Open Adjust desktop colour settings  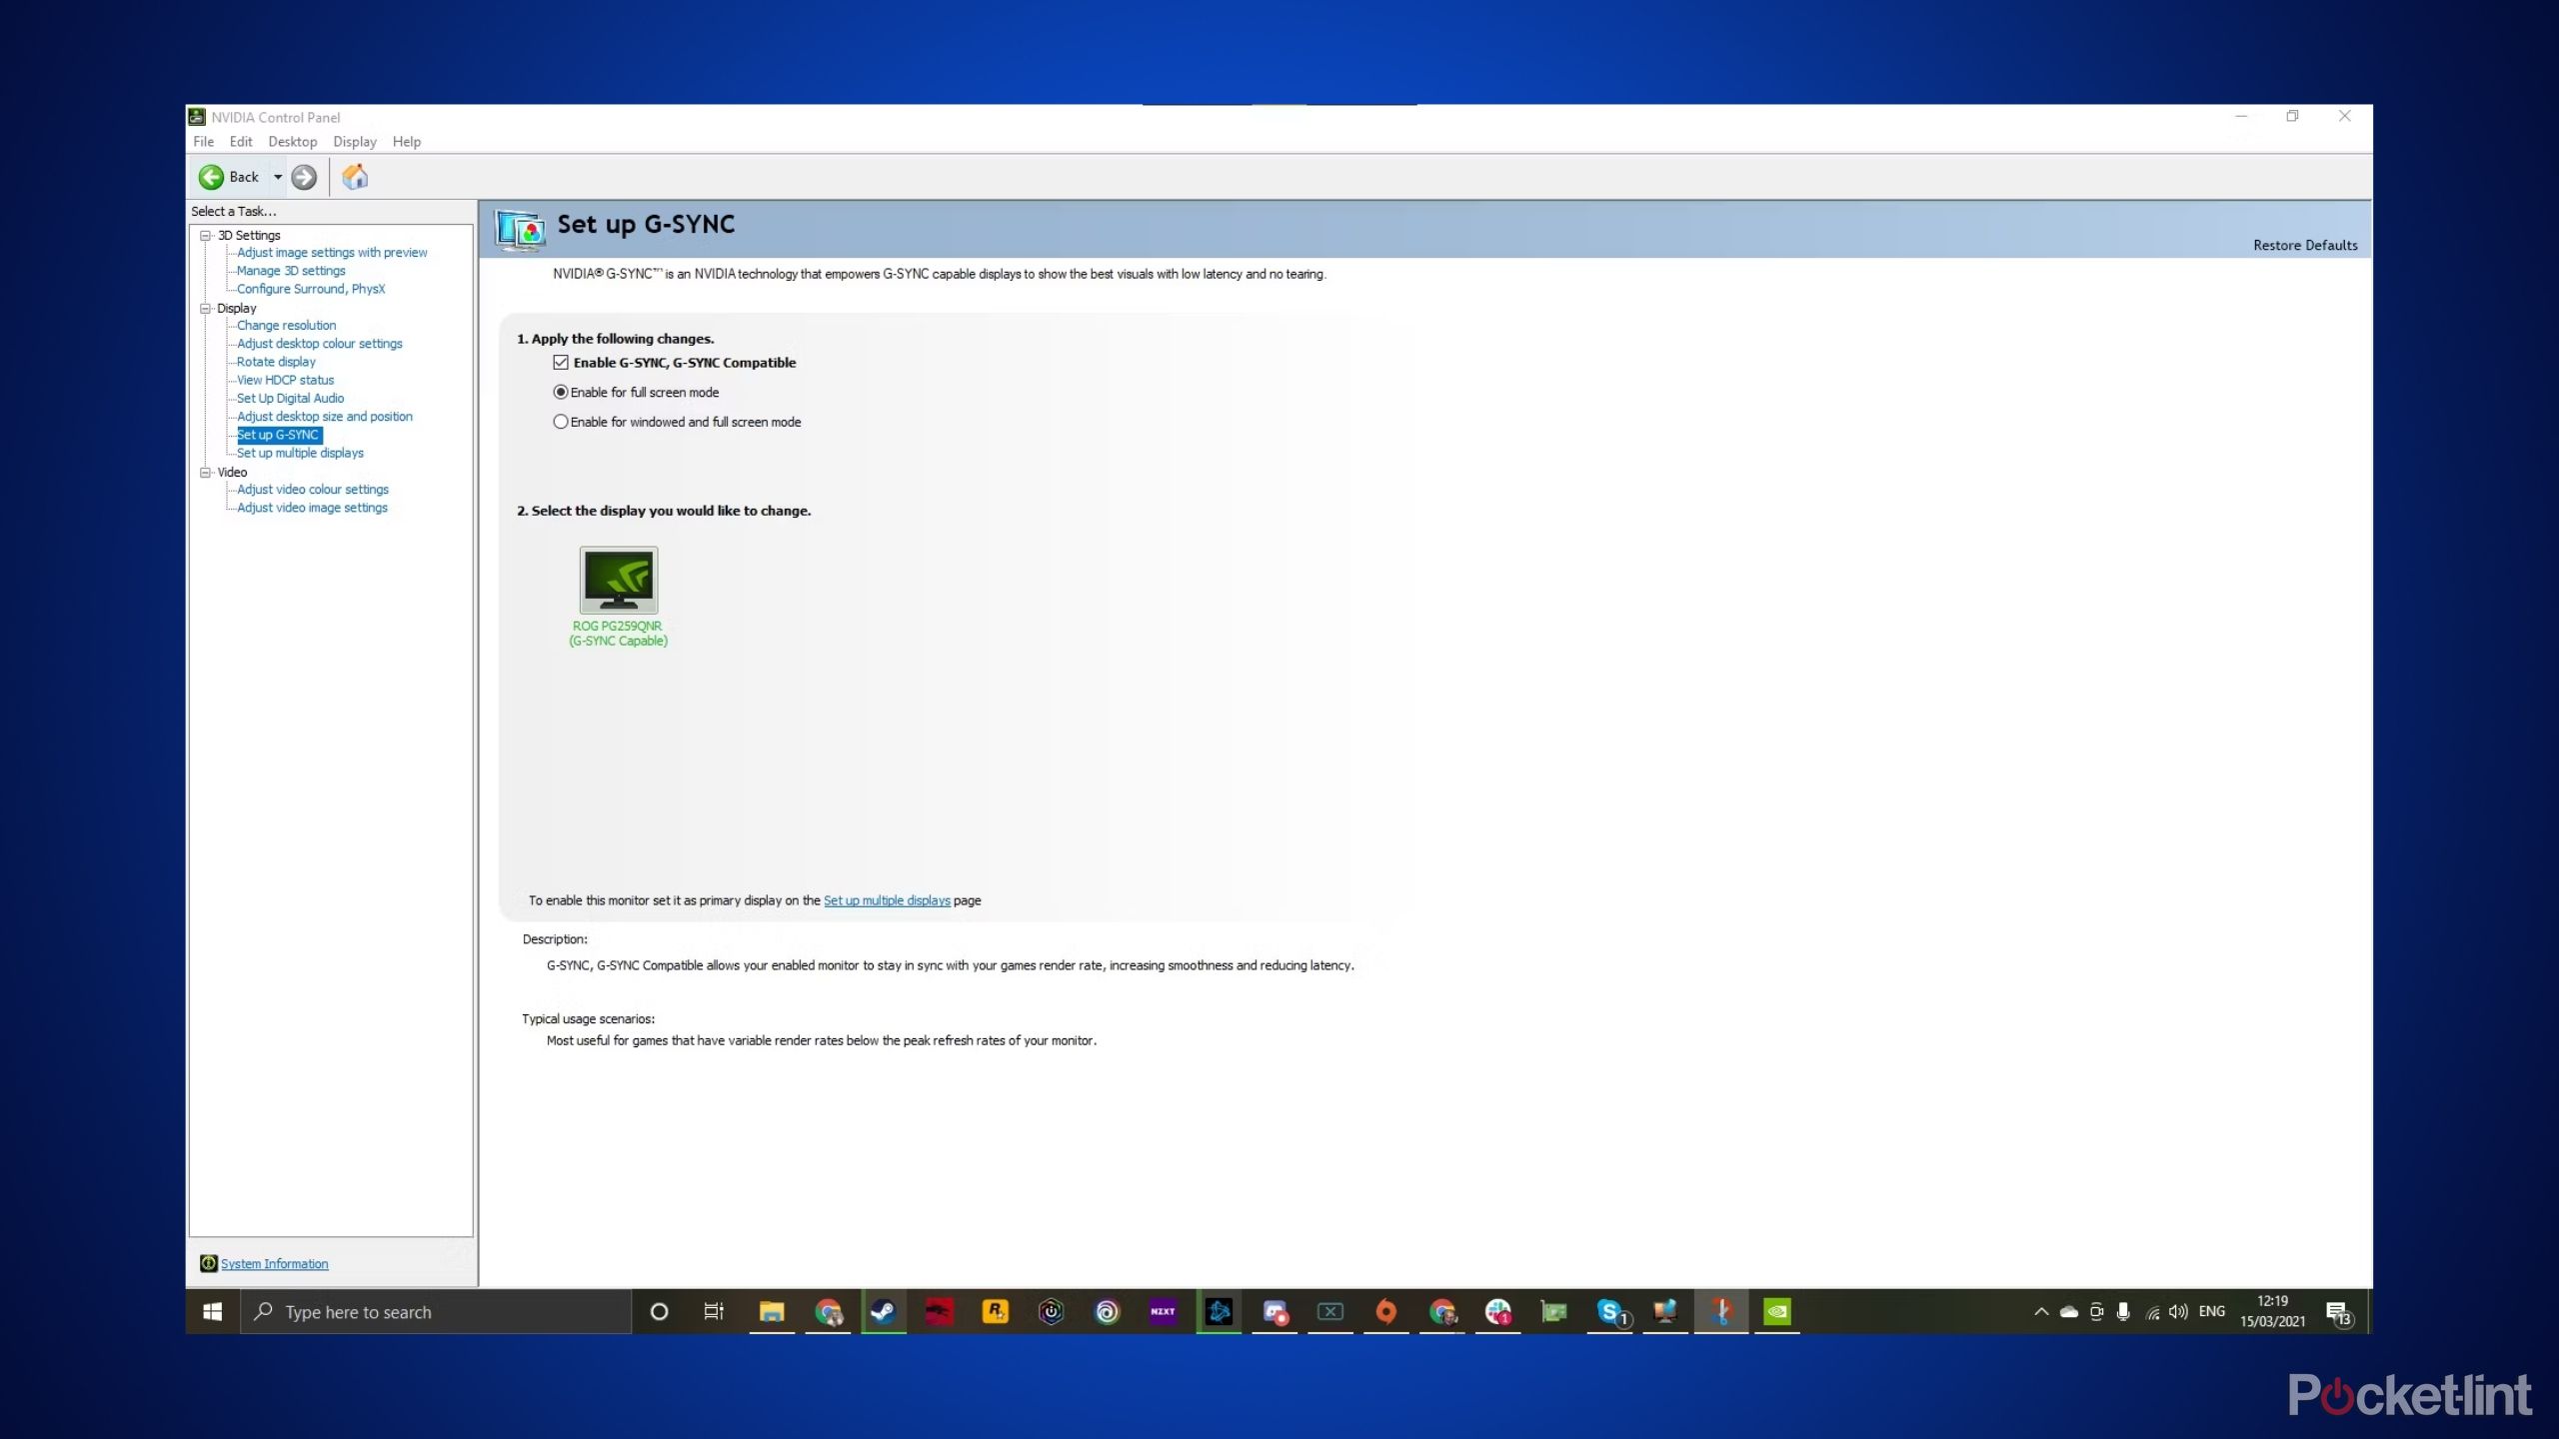click(320, 344)
